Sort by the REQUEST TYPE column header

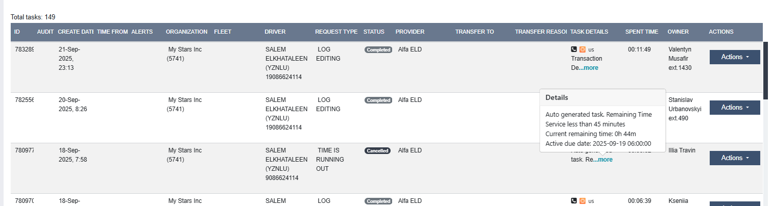336,32
